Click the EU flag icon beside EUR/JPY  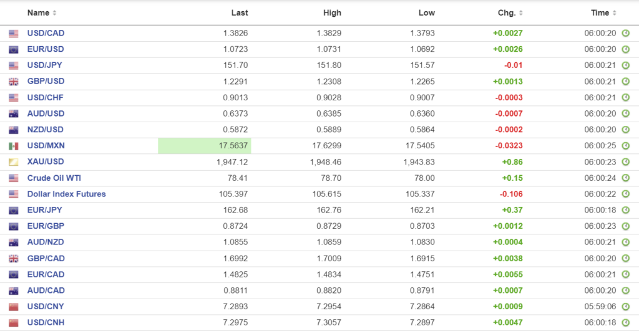point(13,210)
